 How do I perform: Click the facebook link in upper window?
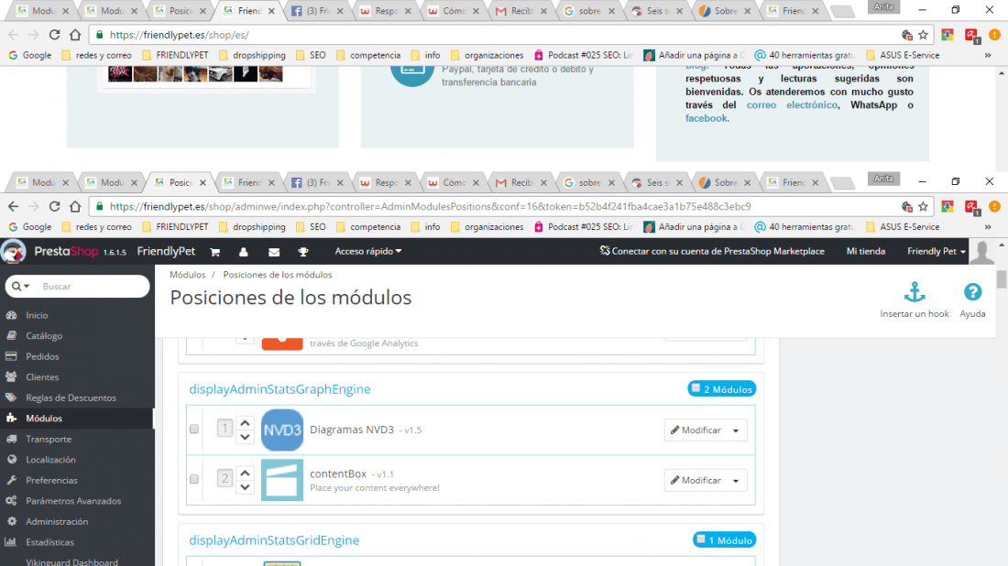pyautogui.click(x=706, y=118)
